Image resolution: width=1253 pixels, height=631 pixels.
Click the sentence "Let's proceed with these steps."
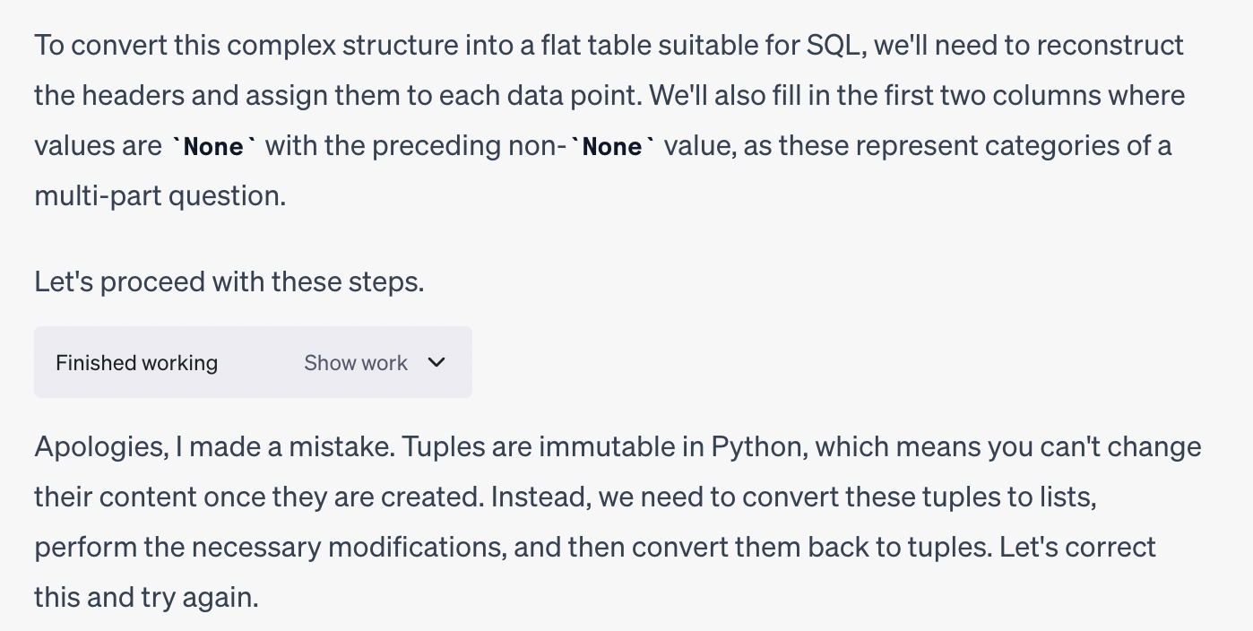(x=229, y=282)
